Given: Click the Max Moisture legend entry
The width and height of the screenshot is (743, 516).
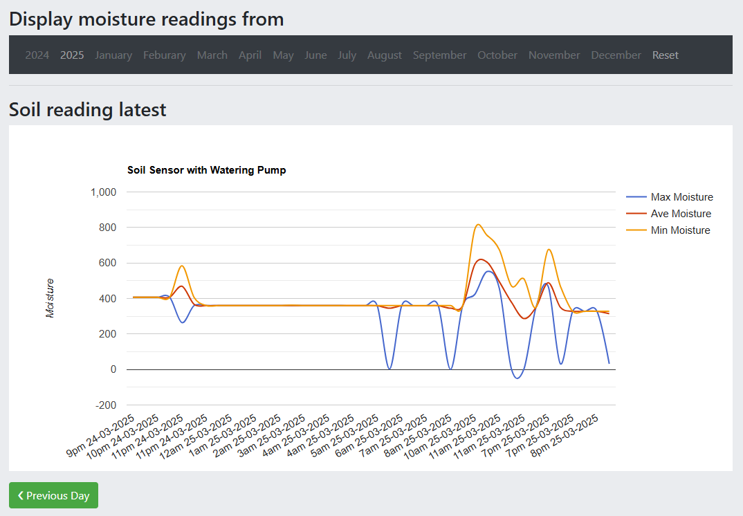Looking at the screenshot, I should click(681, 197).
